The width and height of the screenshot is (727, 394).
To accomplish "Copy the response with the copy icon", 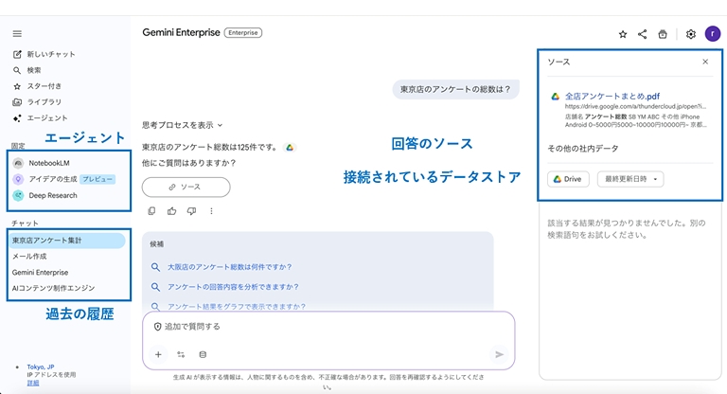I will tap(151, 211).
